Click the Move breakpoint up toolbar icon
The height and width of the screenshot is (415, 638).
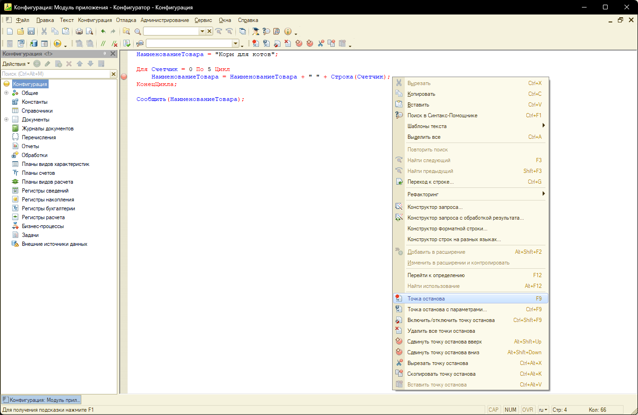299,43
